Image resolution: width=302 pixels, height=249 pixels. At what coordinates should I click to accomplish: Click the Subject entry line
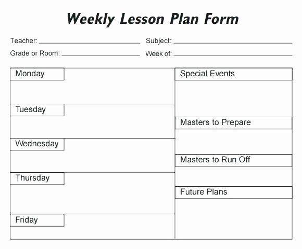click(233, 43)
